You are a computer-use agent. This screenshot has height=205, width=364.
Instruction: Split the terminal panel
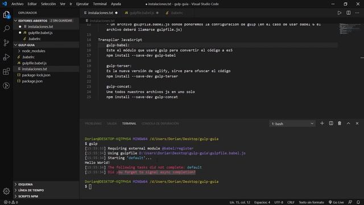[x=331, y=124]
